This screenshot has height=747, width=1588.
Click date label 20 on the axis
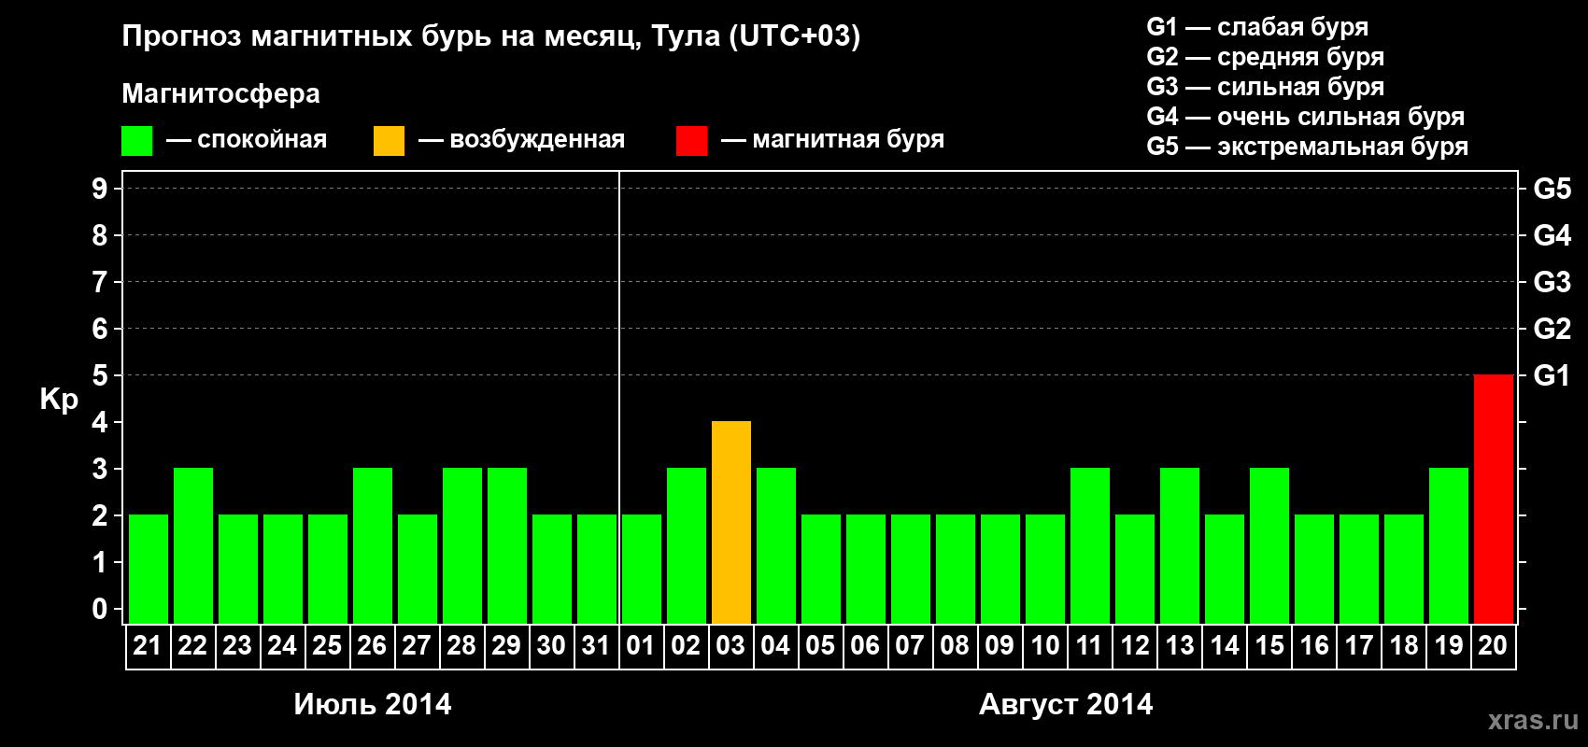point(1493,645)
